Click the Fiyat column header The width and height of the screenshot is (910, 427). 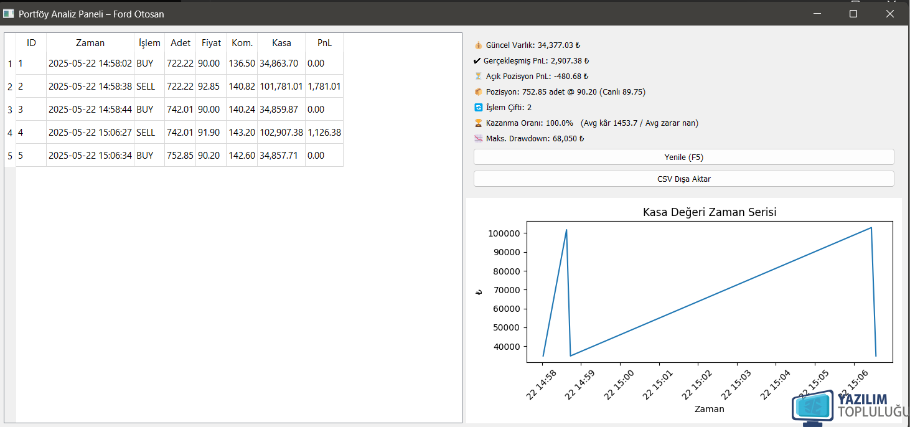coord(211,43)
